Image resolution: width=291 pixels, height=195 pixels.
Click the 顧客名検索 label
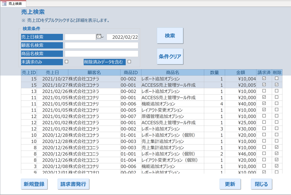click(42, 45)
